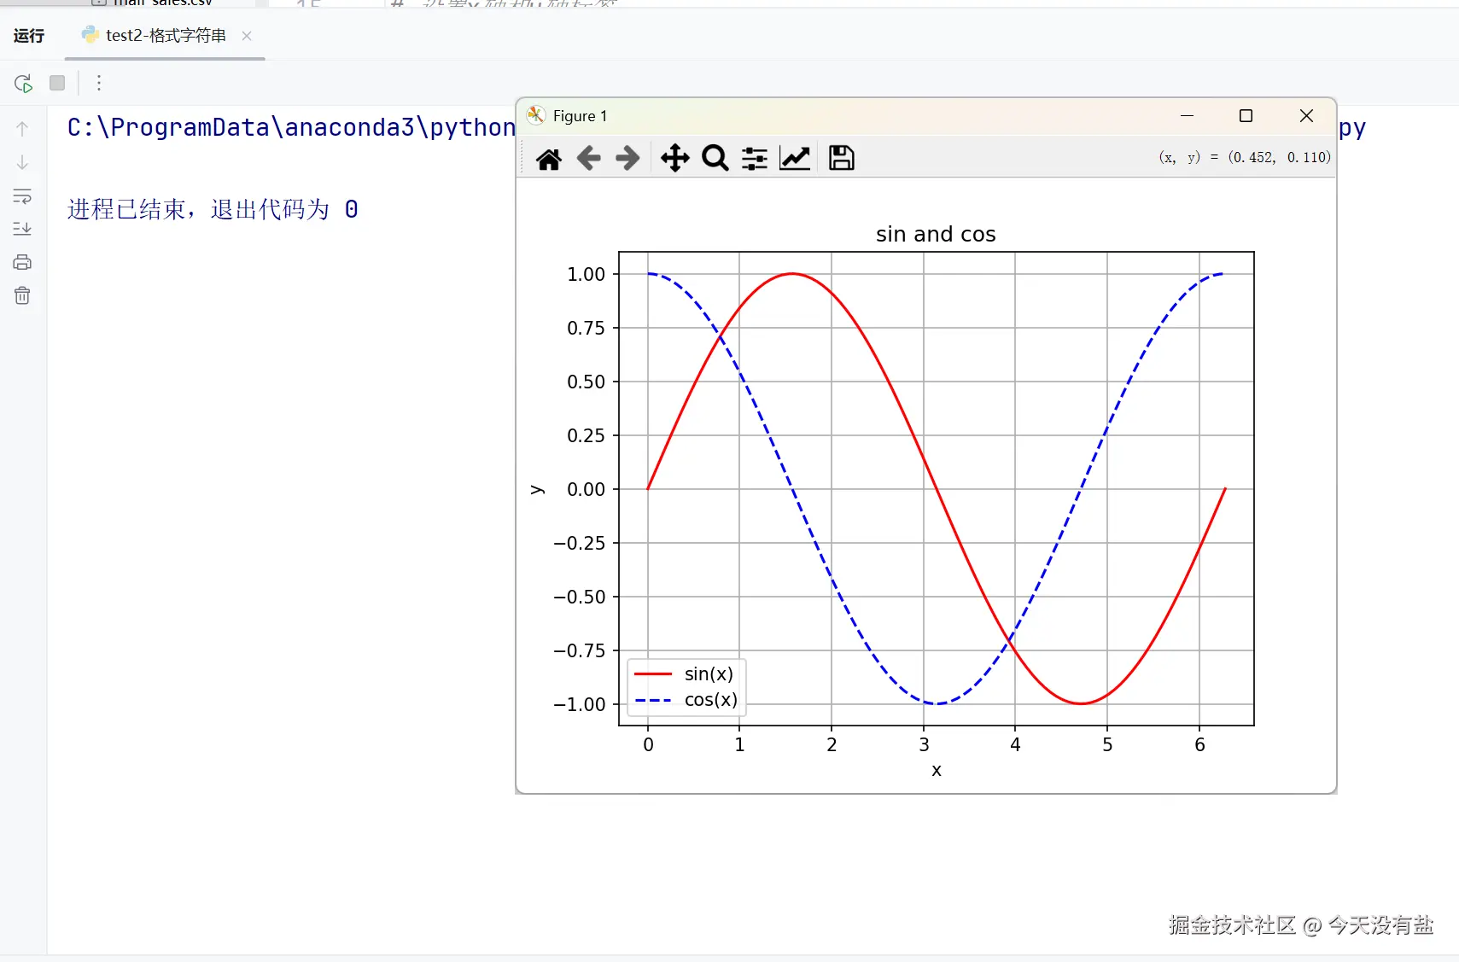Go forward to next plot view
This screenshot has width=1459, height=962.
coord(627,158)
